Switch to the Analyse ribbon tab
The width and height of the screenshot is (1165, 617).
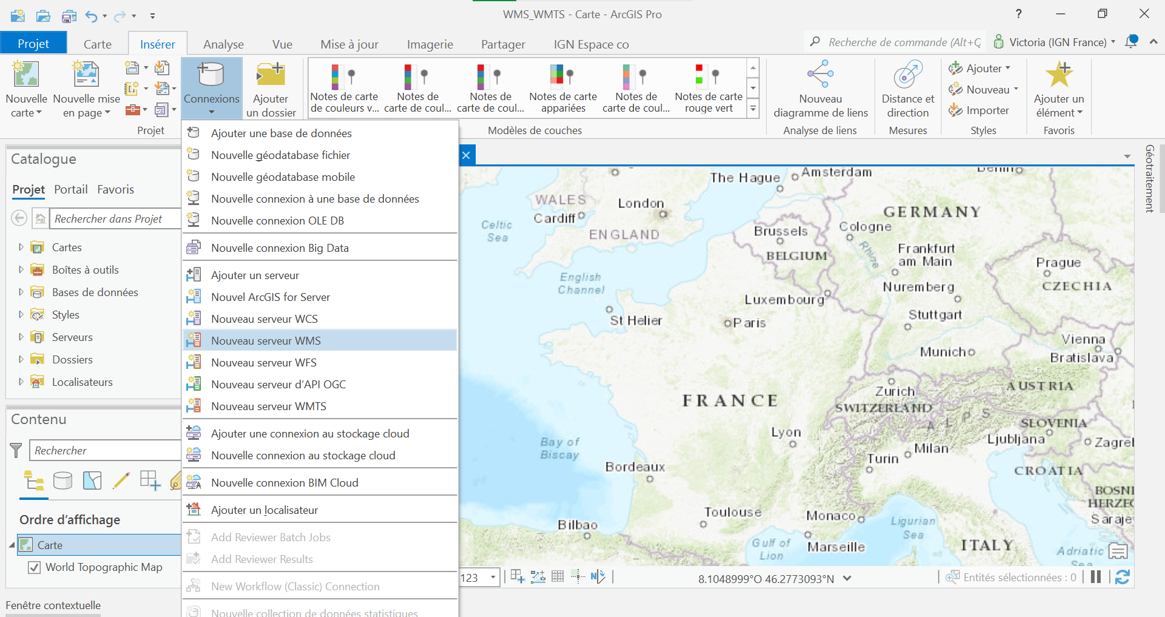click(223, 44)
